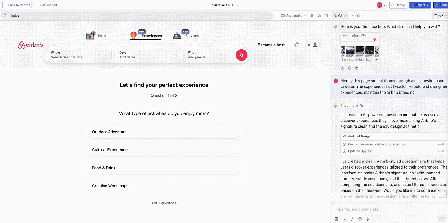Image resolution: width=448 pixels, height=223 pixels.
Task: Choose the Food & Drink answer
Action: (x=164, y=168)
